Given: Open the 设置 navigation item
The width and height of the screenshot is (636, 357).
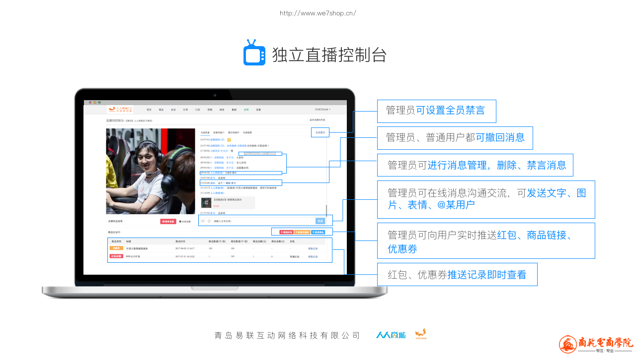Looking at the screenshot, I should [258, 110].
